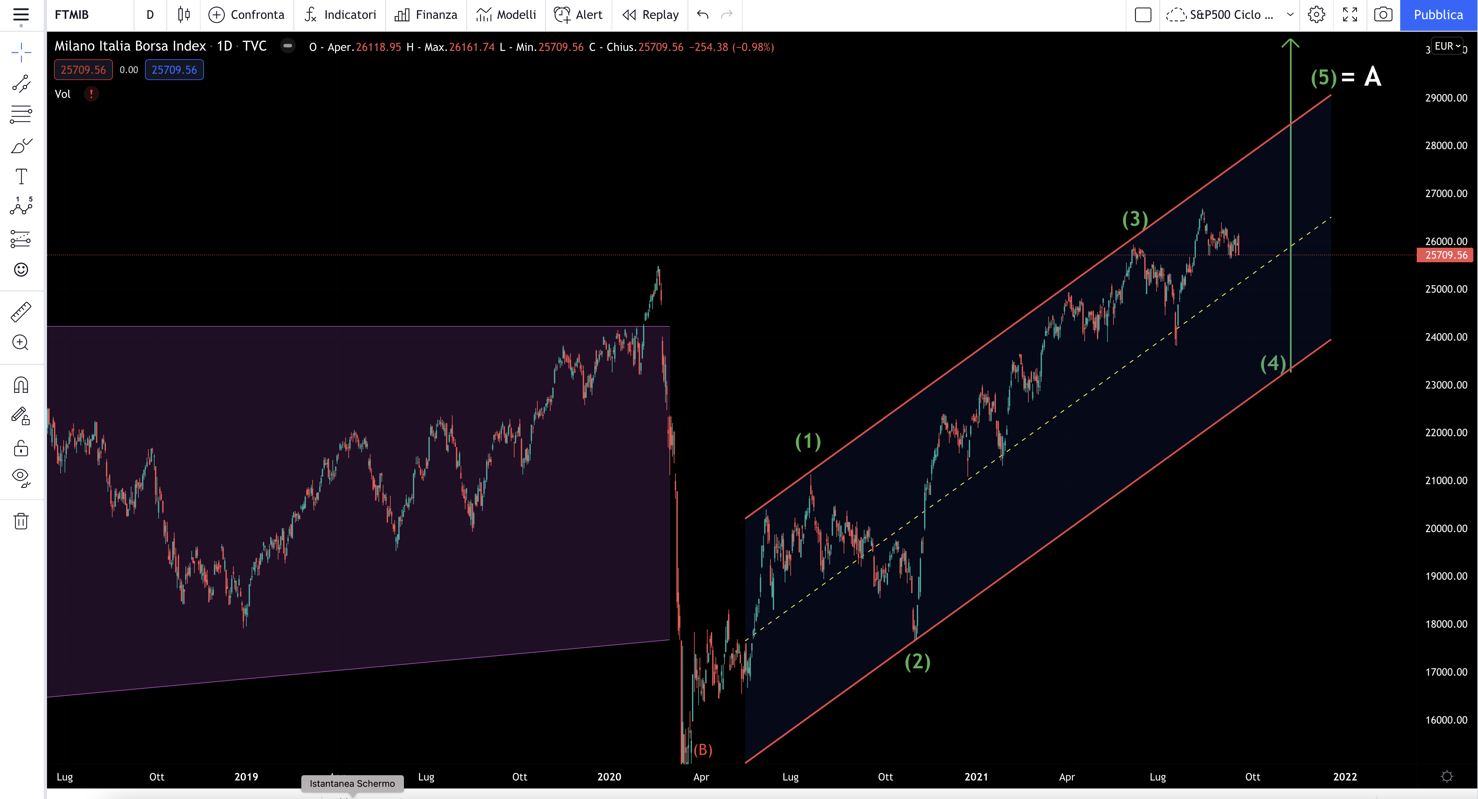
Task: Click the redo arrow
Action: (727, 15)
